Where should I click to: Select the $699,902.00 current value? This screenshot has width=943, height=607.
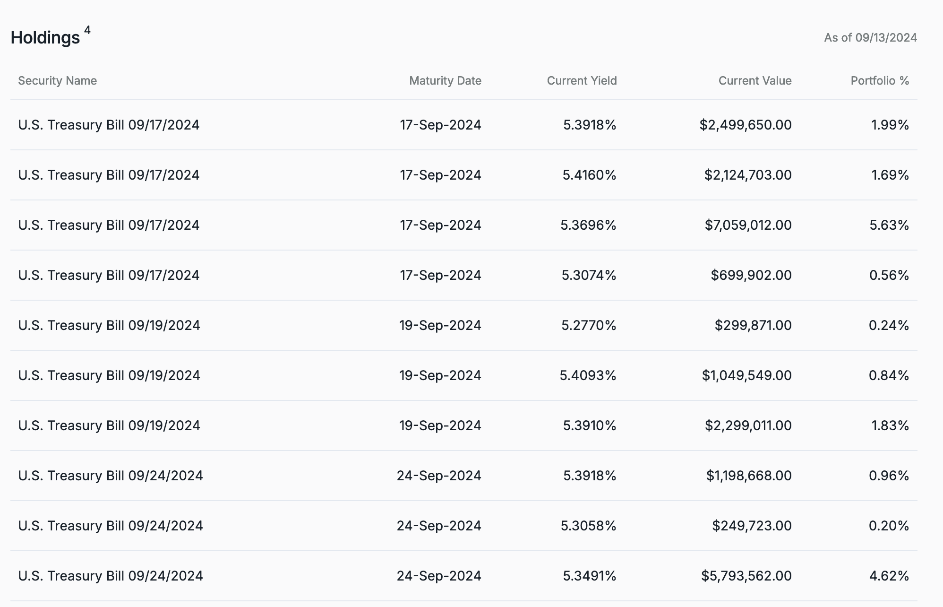pos(751,275)
